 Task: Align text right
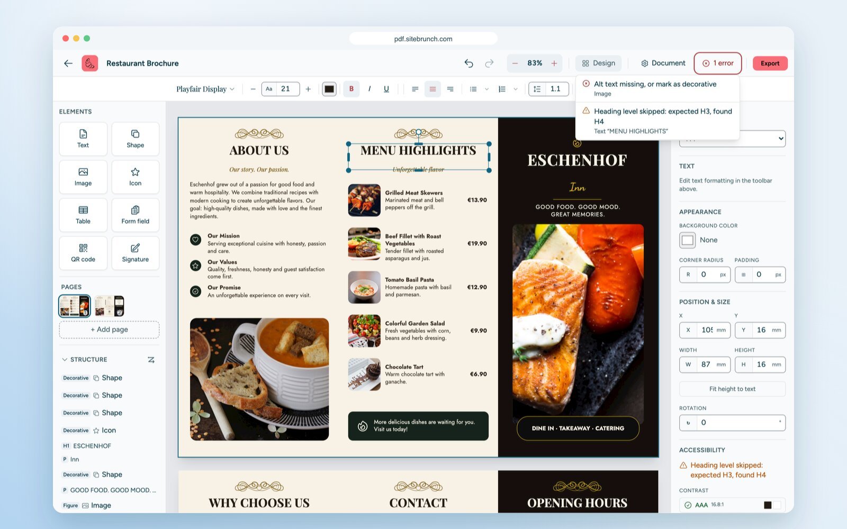(x=450, y=89)
